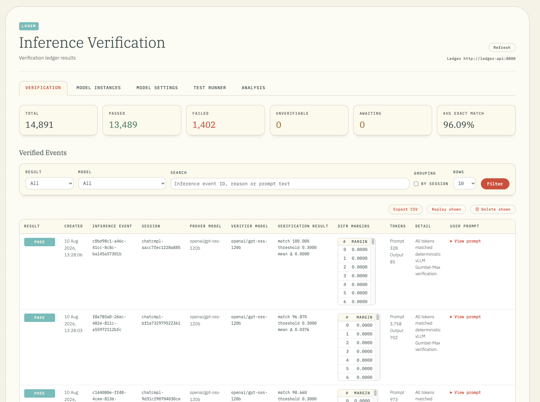The height and width of the screenshot is (402, 540).
Task: Switch to the Verification tab
Action: (x=43, y=88)
